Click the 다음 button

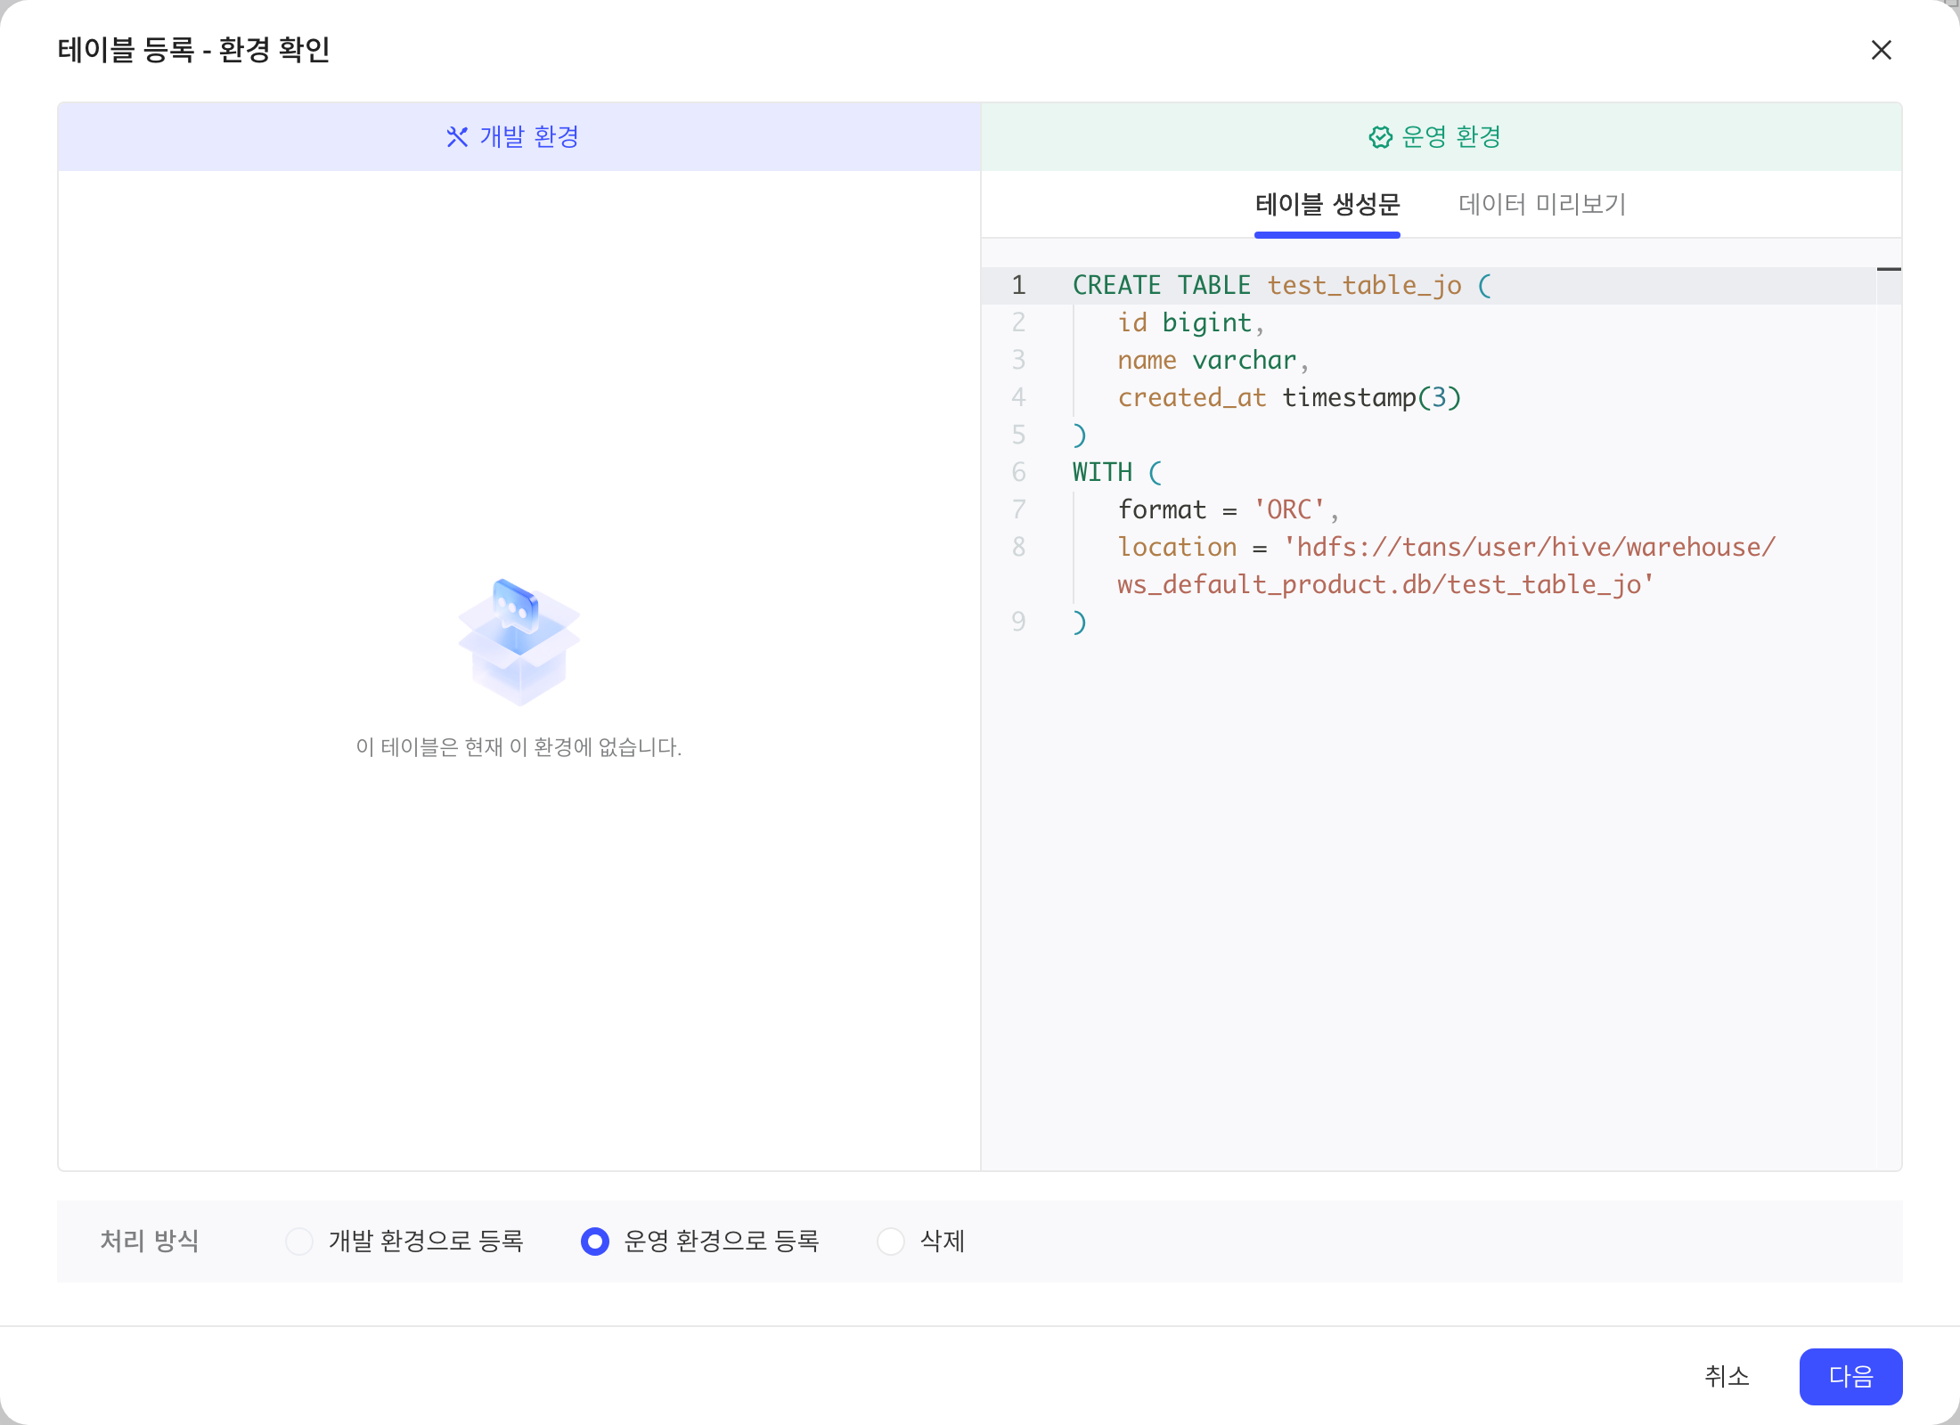pos(1850,1376)
